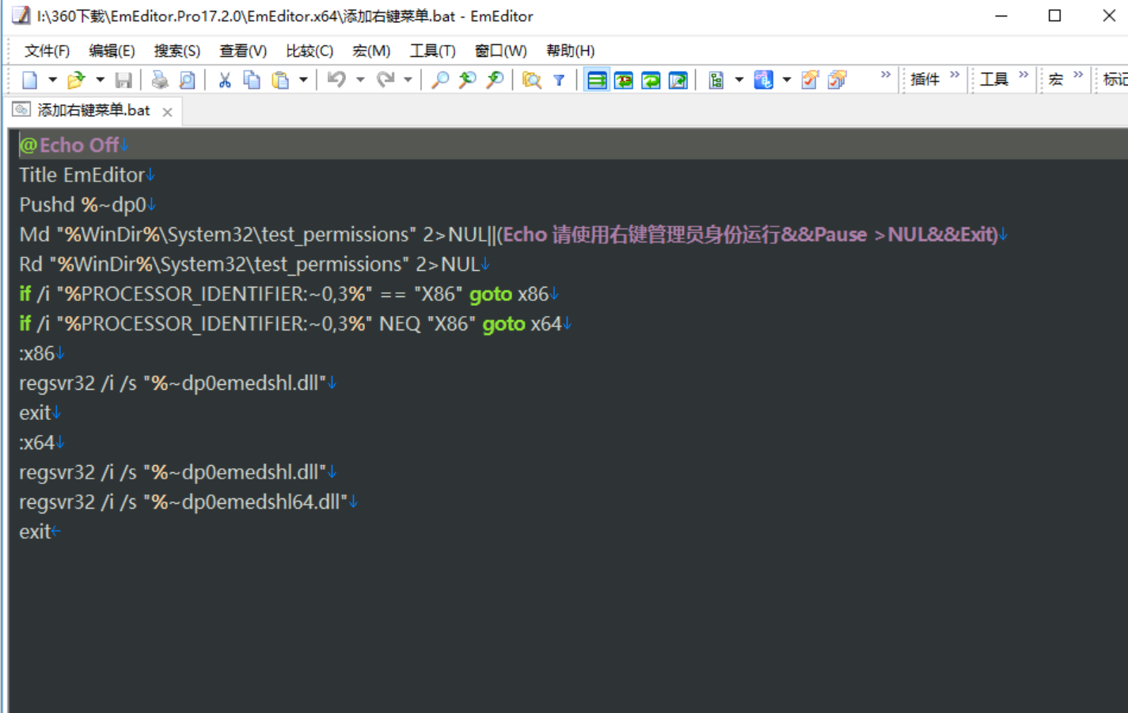The width and height of the screenshot is (1128, 713).
Task: Click the Copy icon
Action: (250, 79)
